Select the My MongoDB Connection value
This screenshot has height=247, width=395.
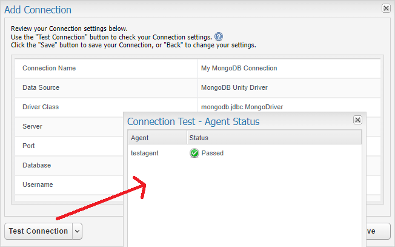pos(239,68)
